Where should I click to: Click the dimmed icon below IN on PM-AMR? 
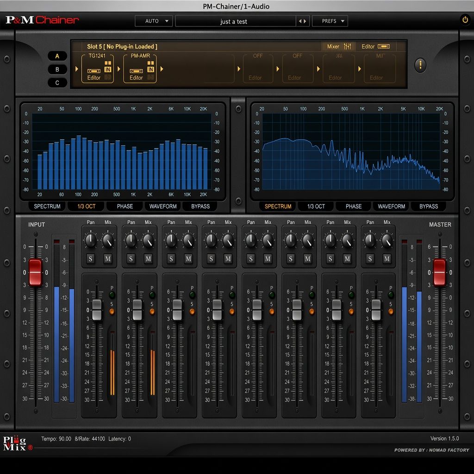click(x=150, y=77)
